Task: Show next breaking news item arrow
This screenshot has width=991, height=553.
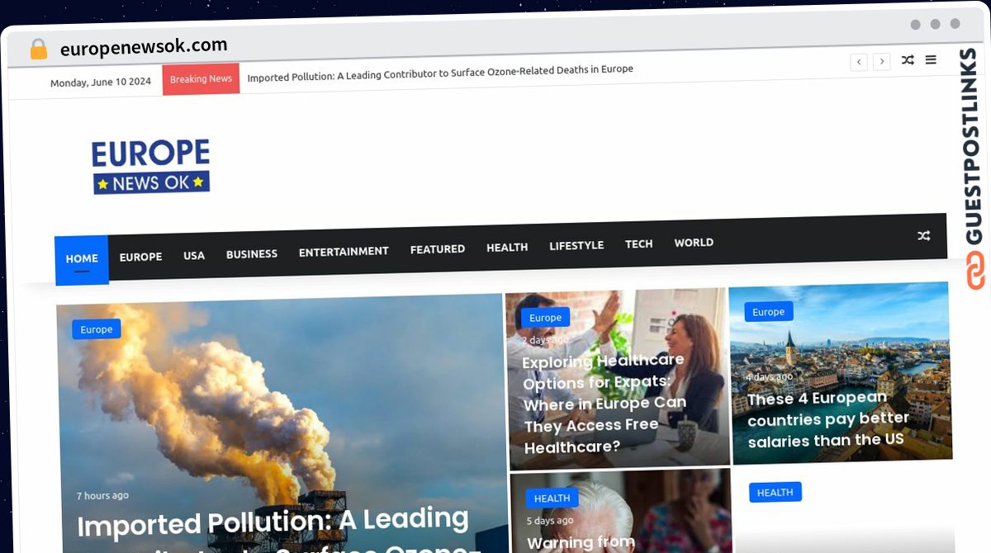Action: tap(882, 62)
